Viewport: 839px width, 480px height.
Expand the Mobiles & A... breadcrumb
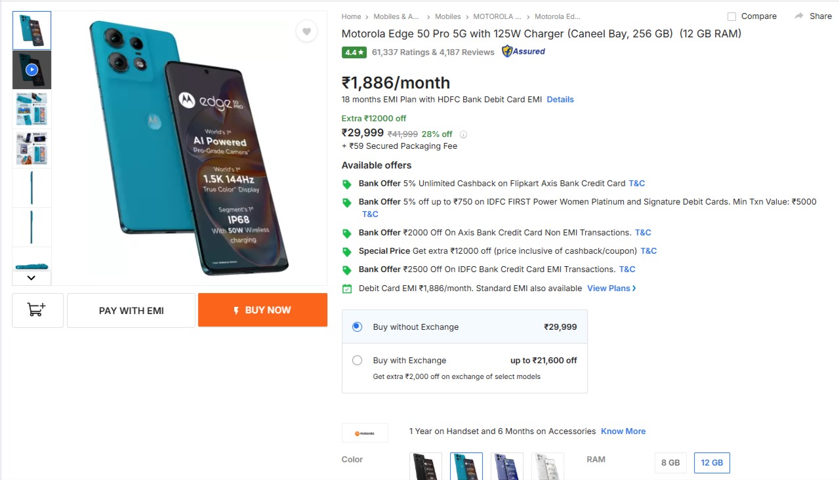[x=396, y=16]
